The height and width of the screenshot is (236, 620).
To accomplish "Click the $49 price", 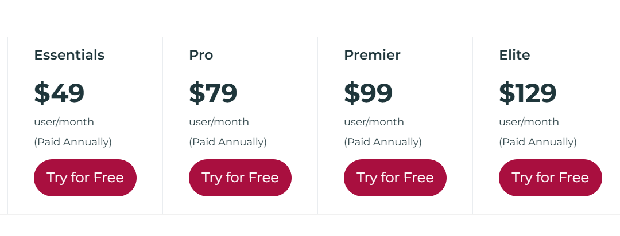I will 59,93.
